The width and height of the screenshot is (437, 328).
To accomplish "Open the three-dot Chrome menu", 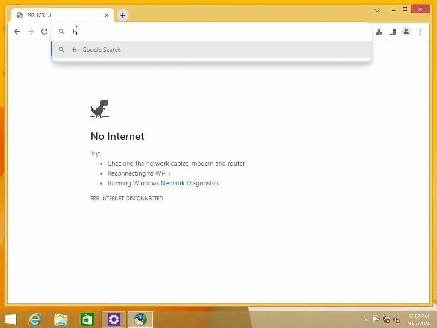I will 420,32.
